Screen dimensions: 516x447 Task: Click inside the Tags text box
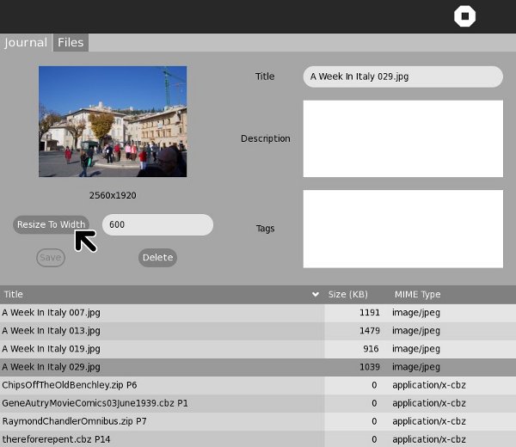(402, 229)
